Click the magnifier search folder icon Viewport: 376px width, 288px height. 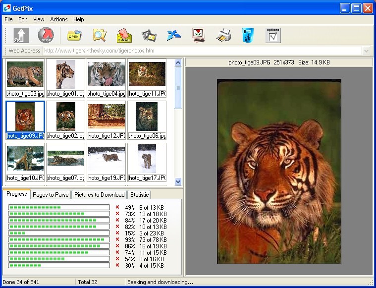(100, 35)
